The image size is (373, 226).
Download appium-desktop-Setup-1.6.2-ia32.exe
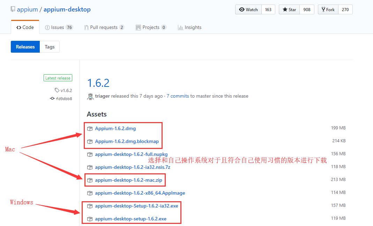coord(136,206)
